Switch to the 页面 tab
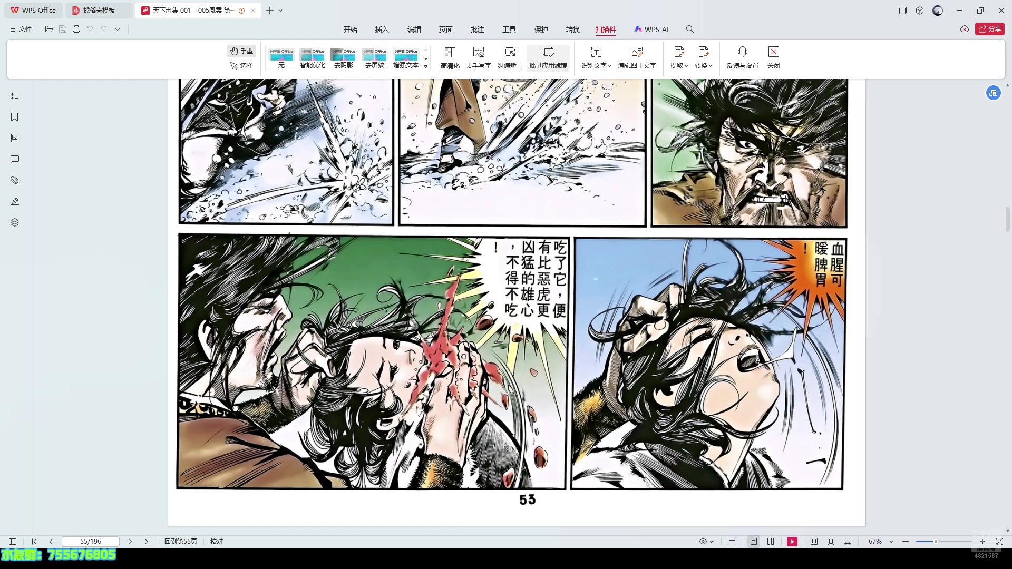The width and height of the screenshot is (1012, 569). pyautogui.click(x=446, y=30)
